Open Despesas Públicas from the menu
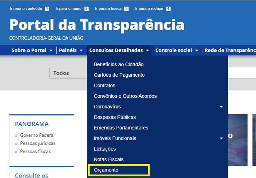The height and width of the screenshot is (178, 256). coord(115,117)
